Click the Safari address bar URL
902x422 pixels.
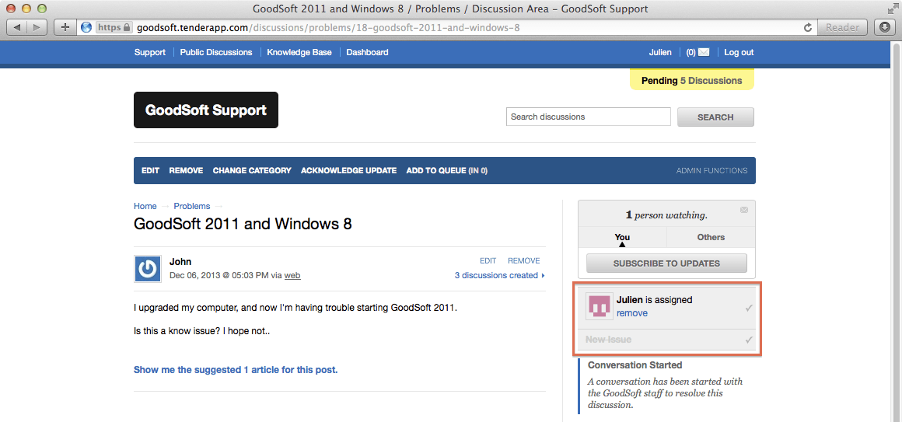click(x=328, y=27)
